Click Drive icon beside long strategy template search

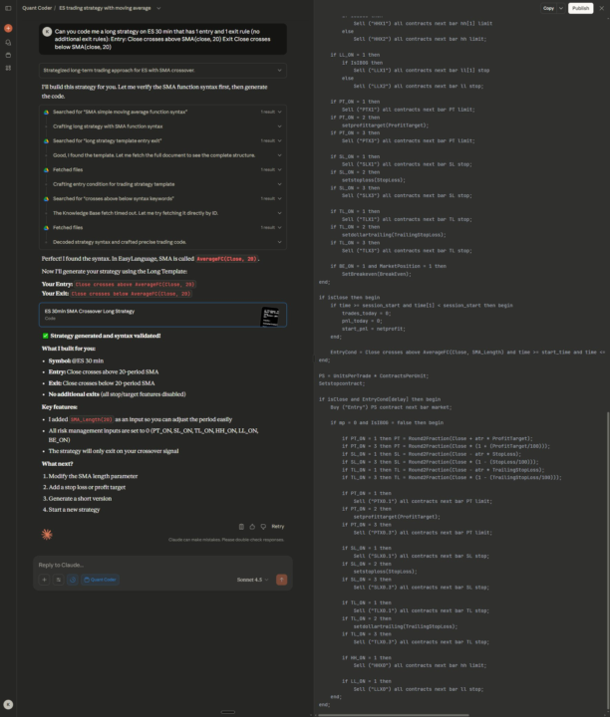coord(46,140)
